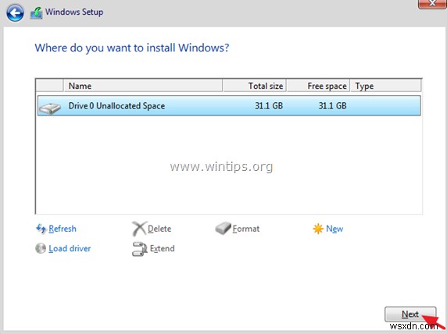Select Drive 0 Unallocated Space row
This screenshot has width=447, height=334.
(x=229, y=105)
